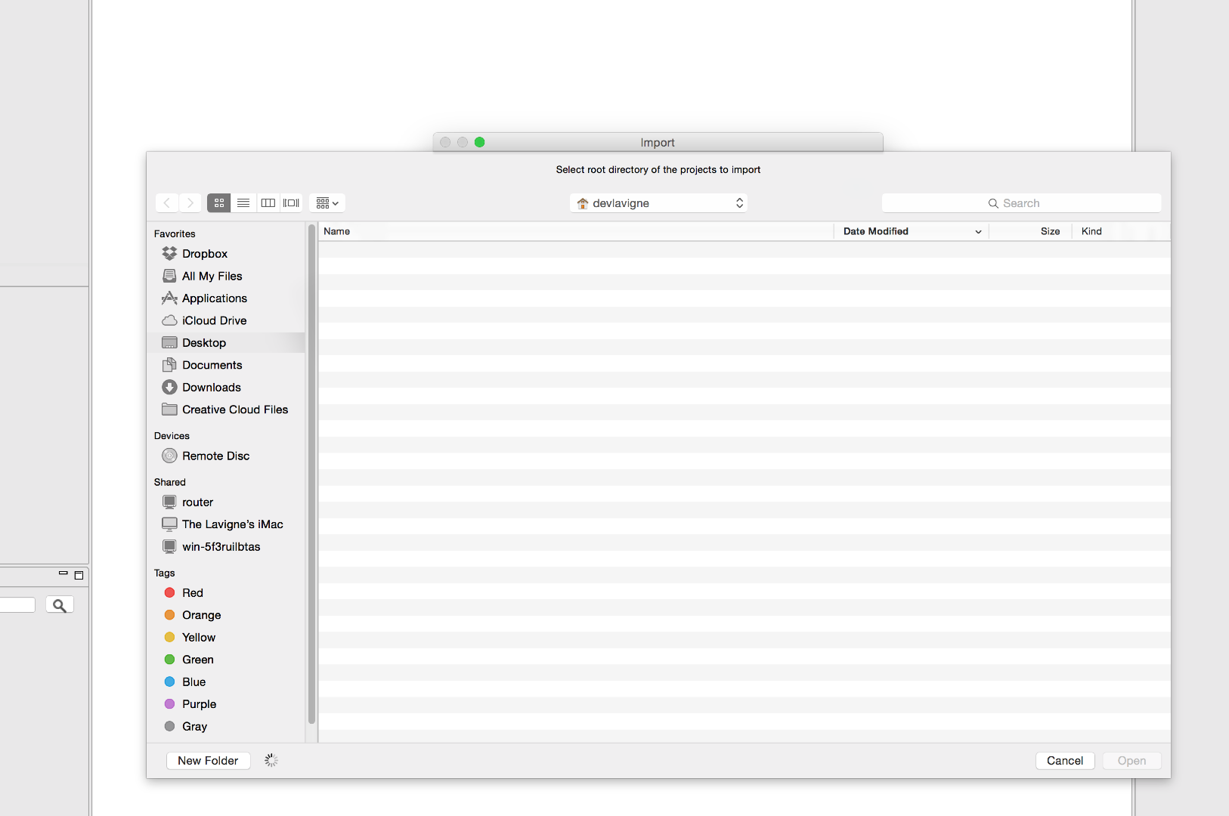Sort by Date Modified column

pos(912,231)
